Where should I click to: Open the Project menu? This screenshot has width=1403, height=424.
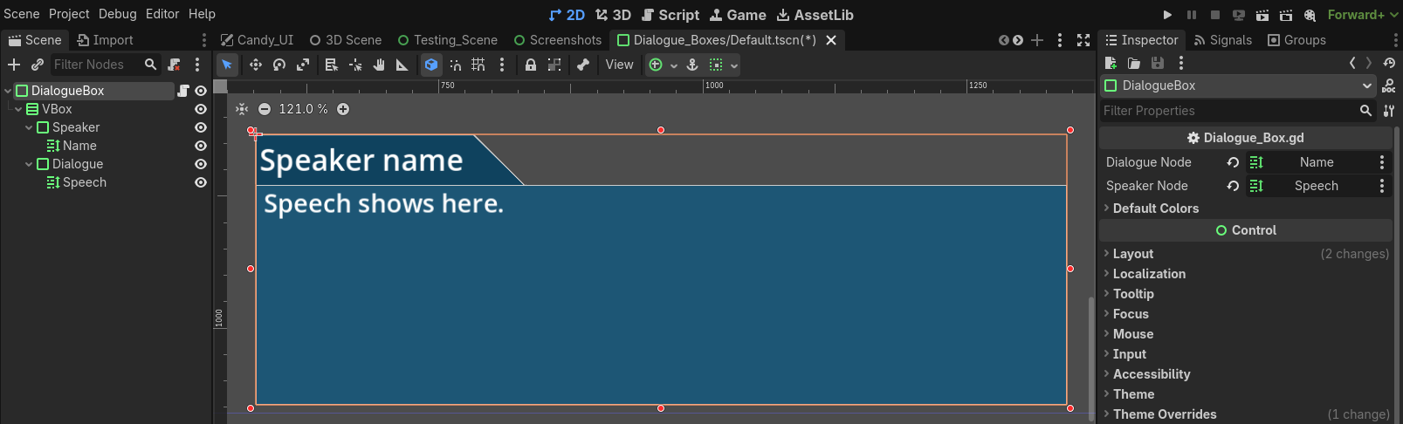coord(69,14)
